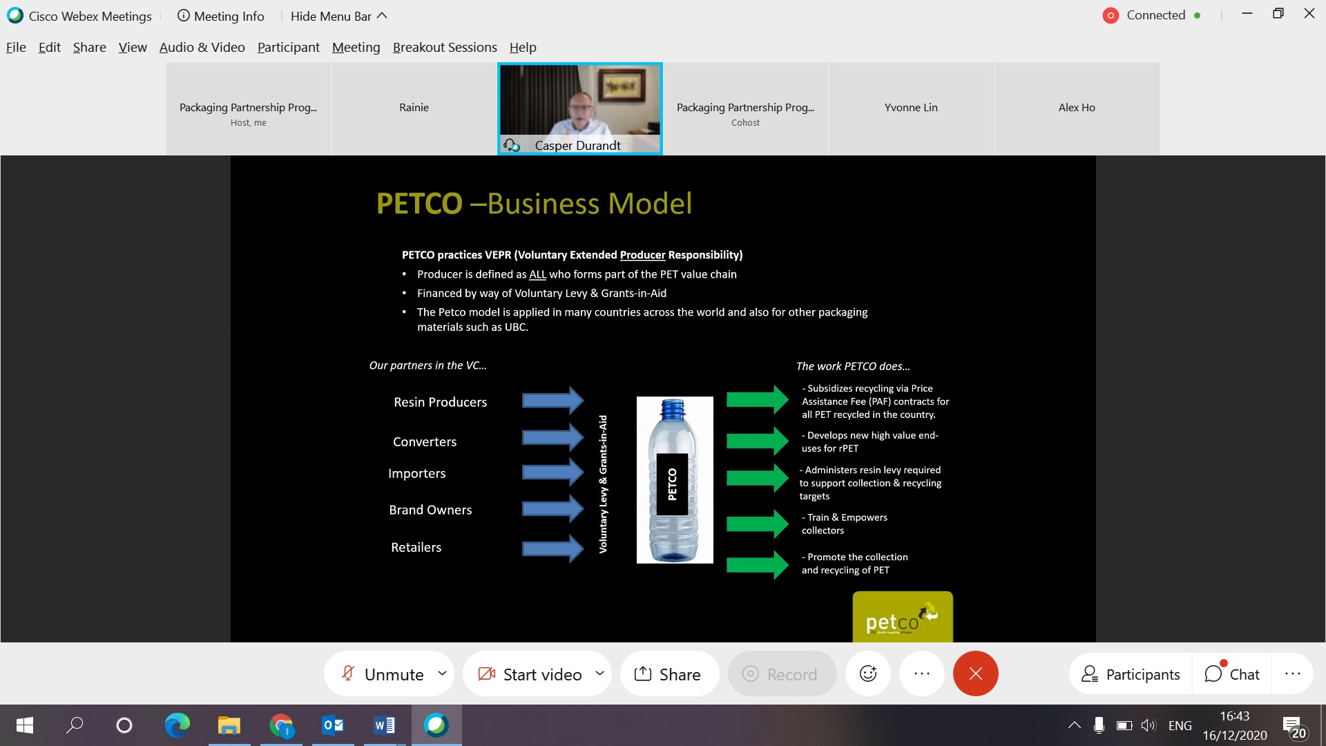Open the Breakout Sessions menu
1326x746 pixels.
pos(445,47)
